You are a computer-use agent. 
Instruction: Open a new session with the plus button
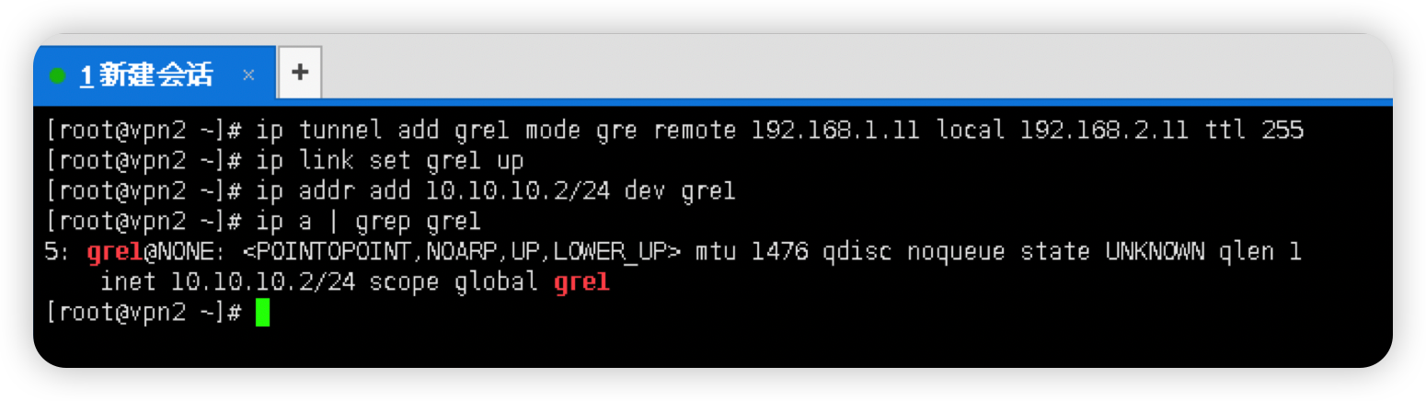[300, 72]
